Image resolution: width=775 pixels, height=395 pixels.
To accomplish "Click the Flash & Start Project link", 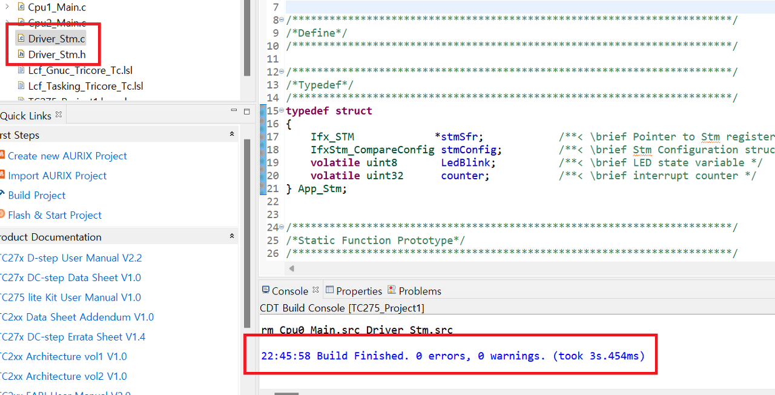I will pos(55,215).
